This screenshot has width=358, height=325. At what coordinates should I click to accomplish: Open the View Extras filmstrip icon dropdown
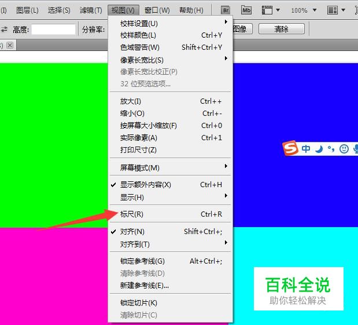271,10
